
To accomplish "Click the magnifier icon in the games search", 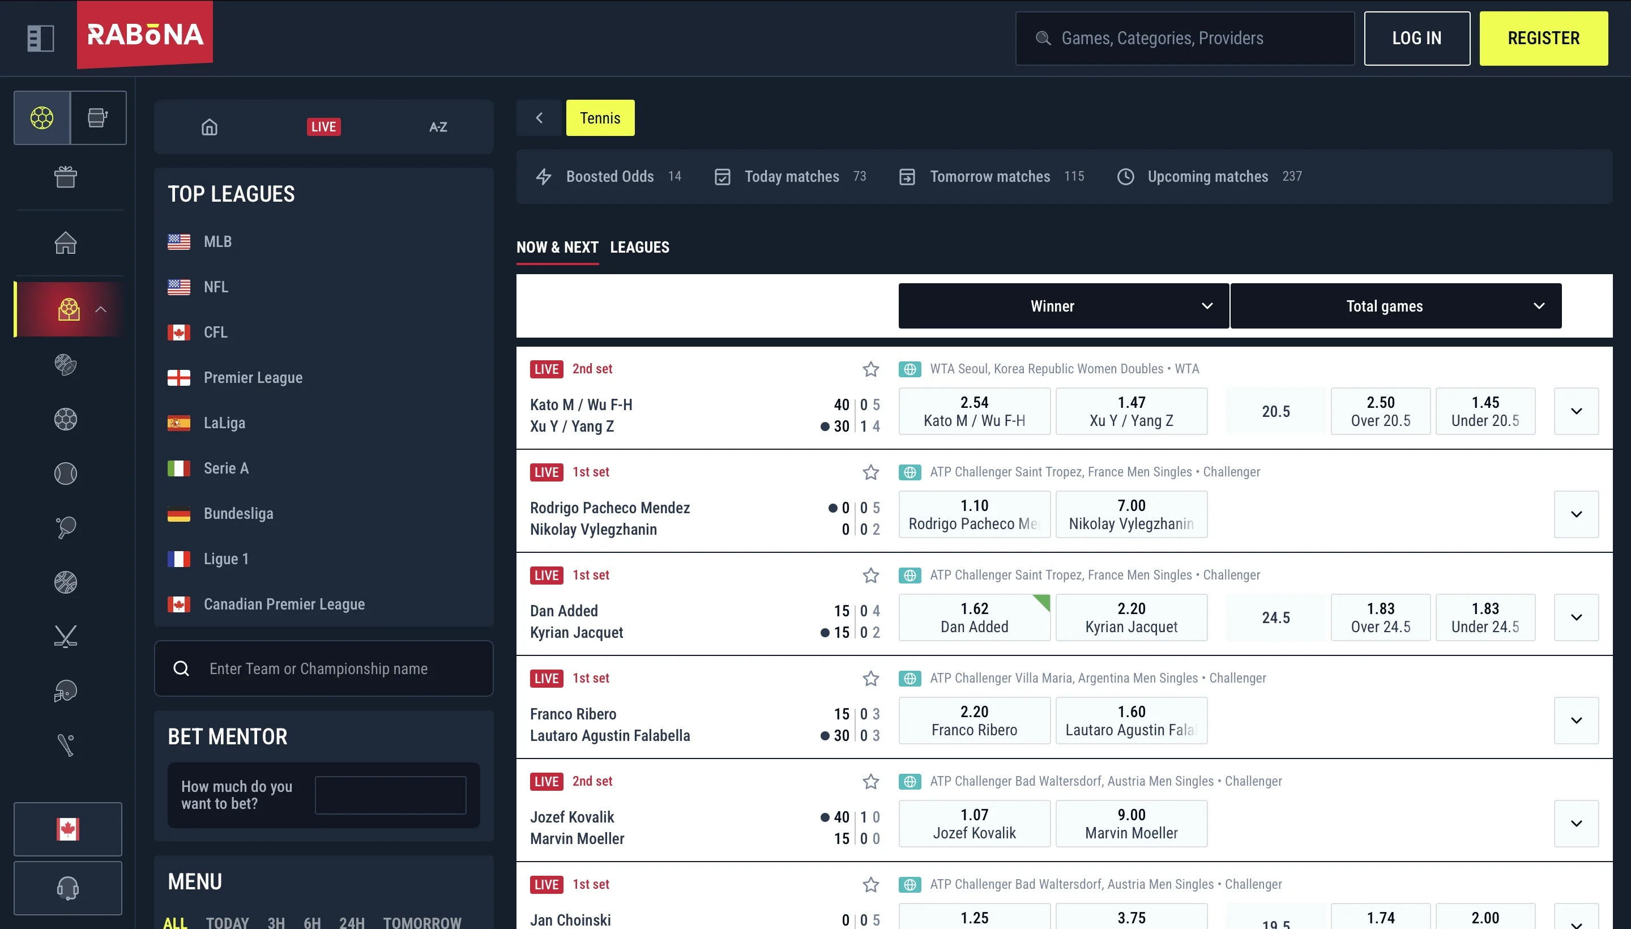I will (1043, 39).
